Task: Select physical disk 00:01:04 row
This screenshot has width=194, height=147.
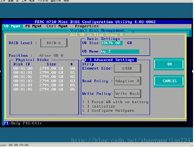Action: [x=44, y=85]
